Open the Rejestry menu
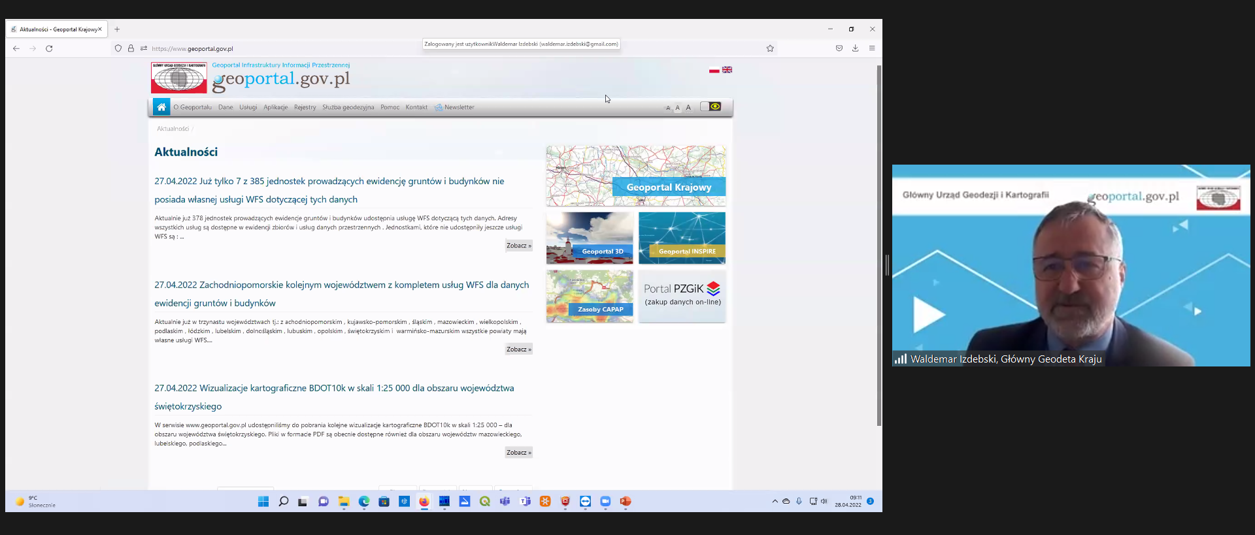Screen dimensions: 1255x535 pyautogui.click(x=305, y=107)
